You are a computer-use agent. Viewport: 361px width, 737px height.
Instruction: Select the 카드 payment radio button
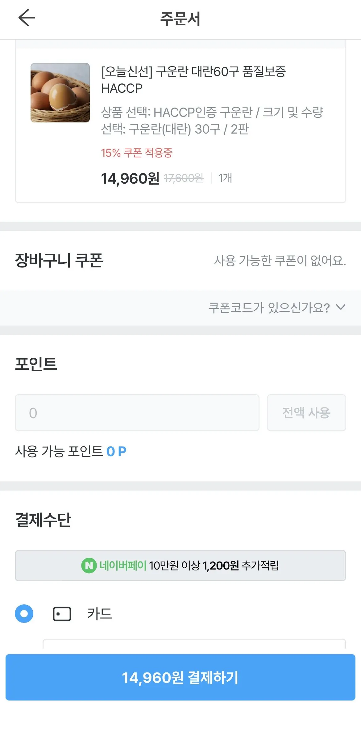click(x=24, y=614)
